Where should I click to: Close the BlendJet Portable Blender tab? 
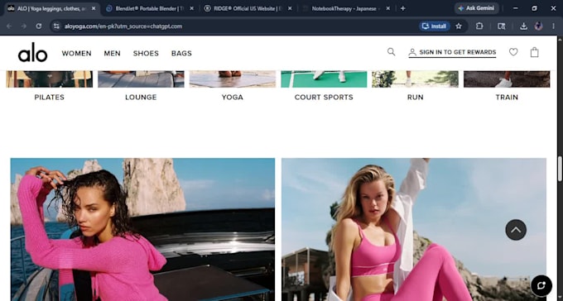click(x=192, y=8)
